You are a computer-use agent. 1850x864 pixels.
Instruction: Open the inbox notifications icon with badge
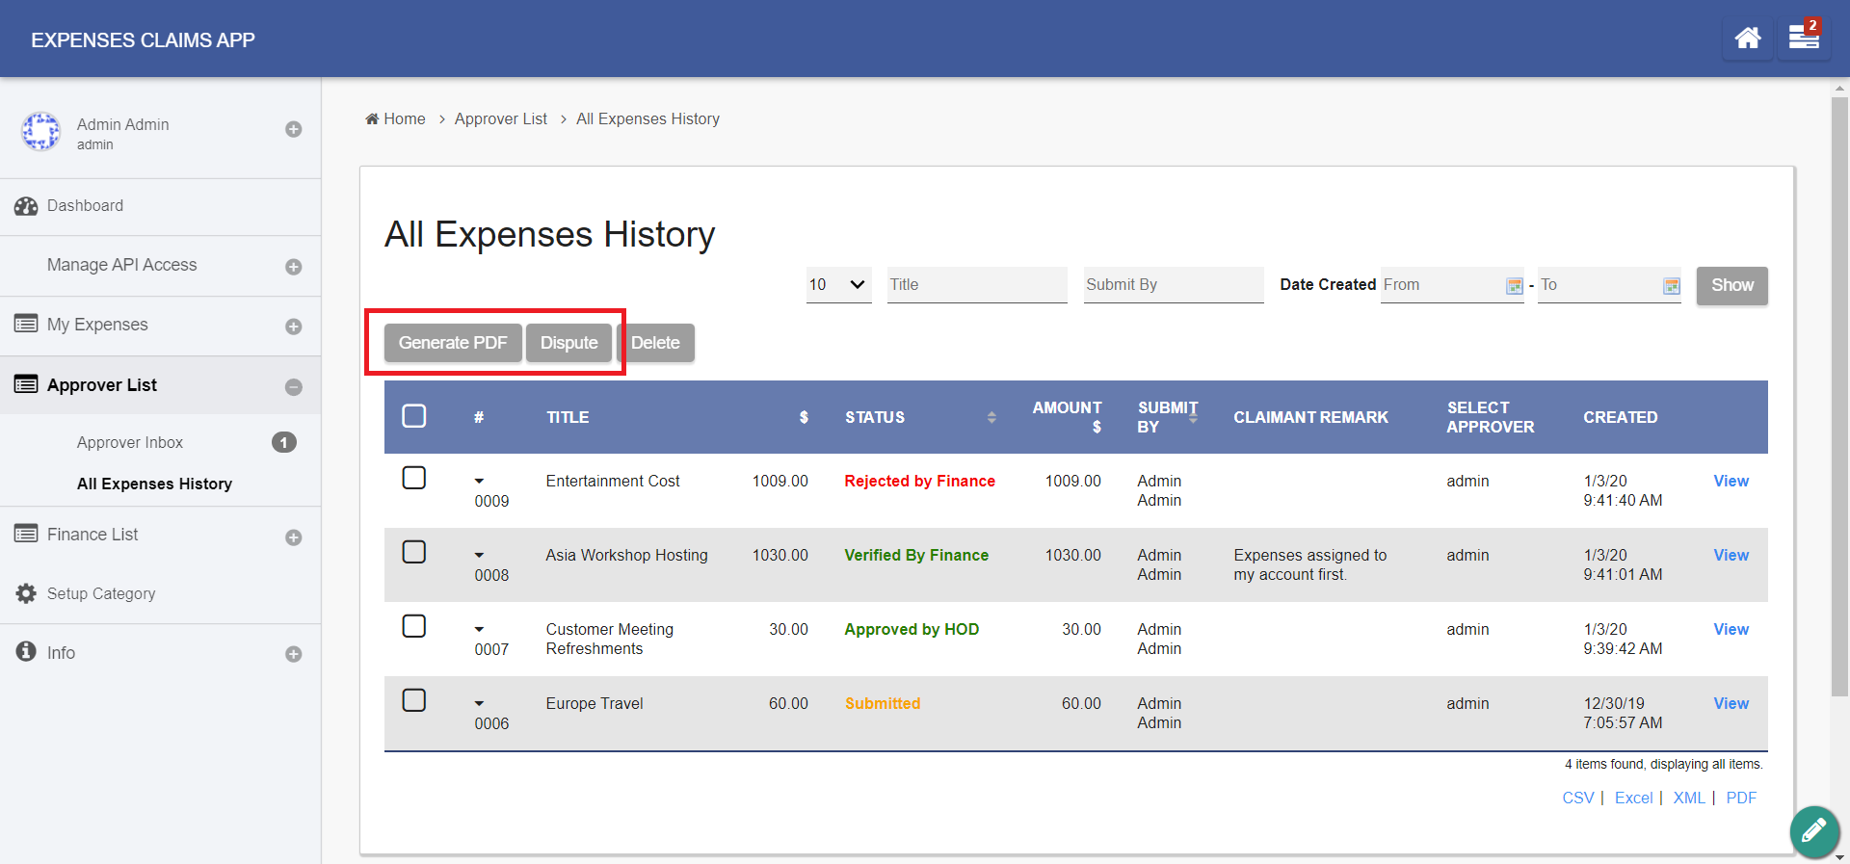pyautogui.click(x=1803, y=38)
